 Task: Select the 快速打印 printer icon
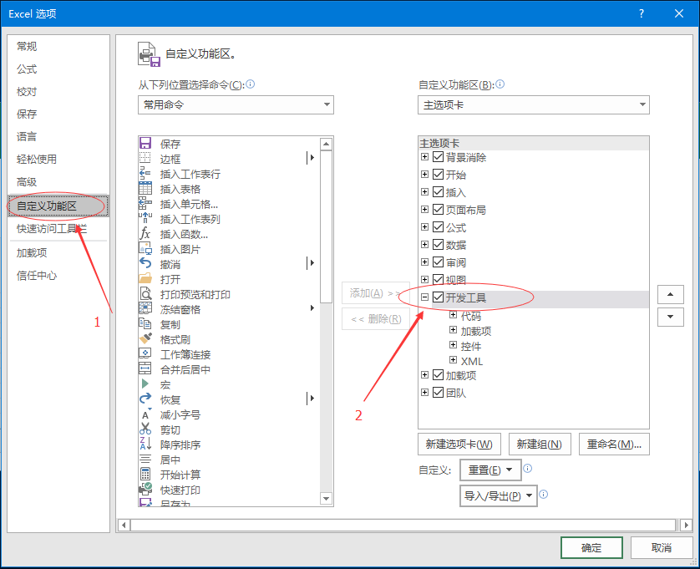[145, 489]
